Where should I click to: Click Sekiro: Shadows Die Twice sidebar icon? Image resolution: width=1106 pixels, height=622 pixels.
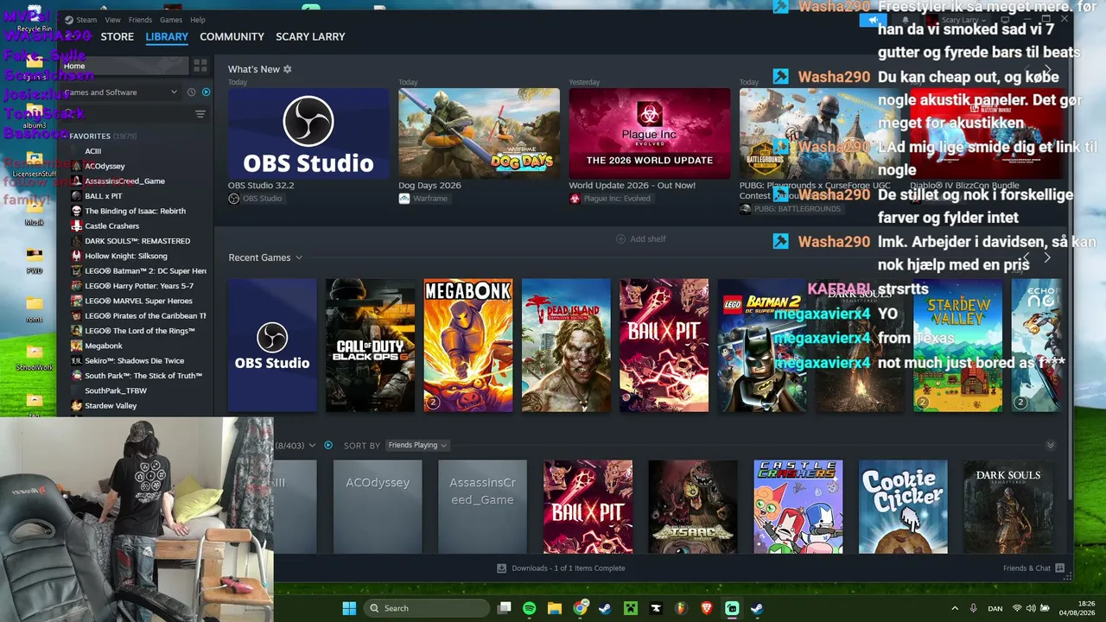pyautogui.click(x=77, y=361)
